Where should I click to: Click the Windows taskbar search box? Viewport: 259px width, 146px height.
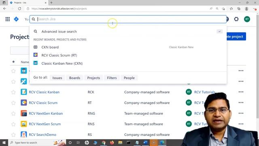pos(37,142)
